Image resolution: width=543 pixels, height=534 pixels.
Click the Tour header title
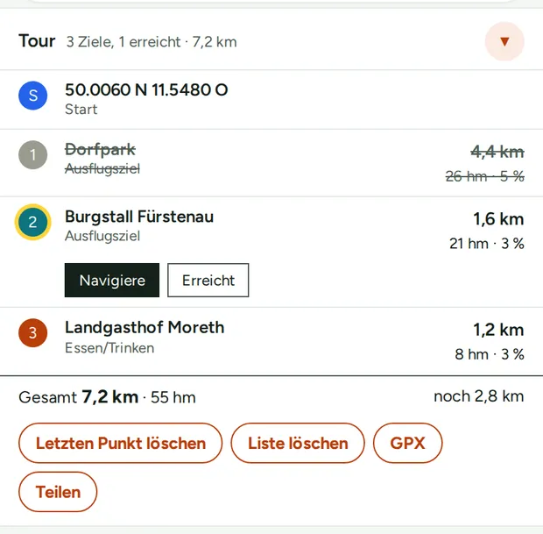pyautogui.click(x=37, y=41)
